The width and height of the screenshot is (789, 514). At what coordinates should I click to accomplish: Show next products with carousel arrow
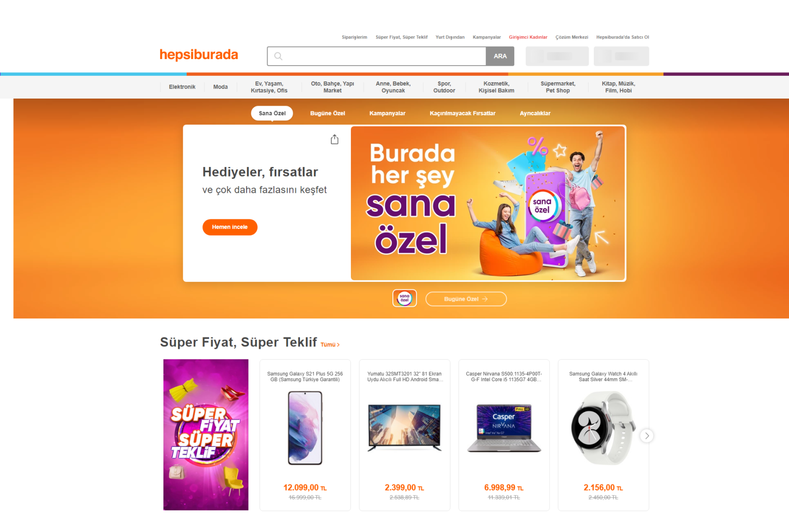(x=647, y=435)
